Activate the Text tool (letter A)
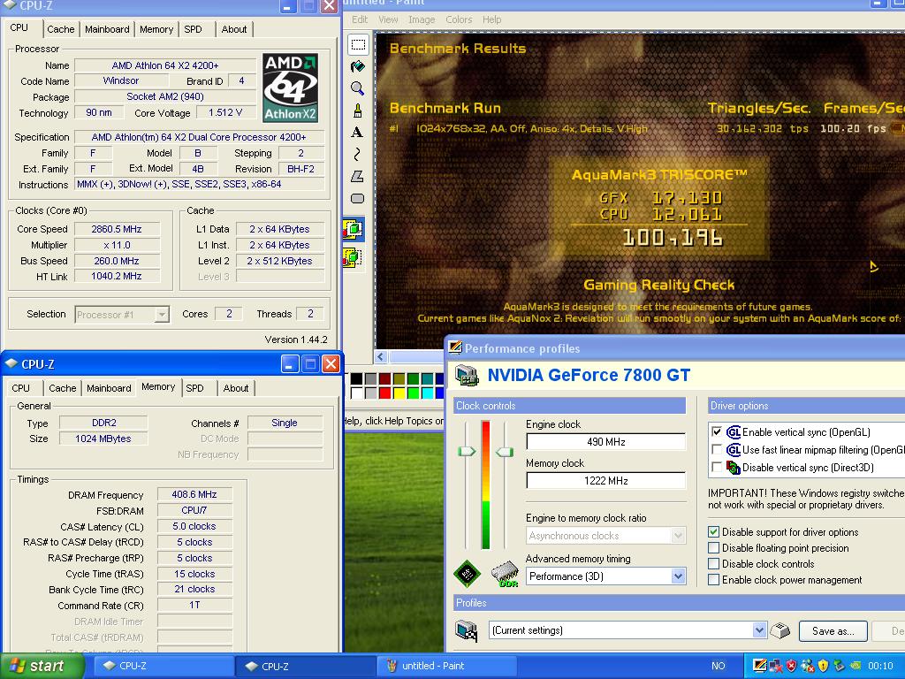This screenshot has height=679, width=905. [358, 133]
